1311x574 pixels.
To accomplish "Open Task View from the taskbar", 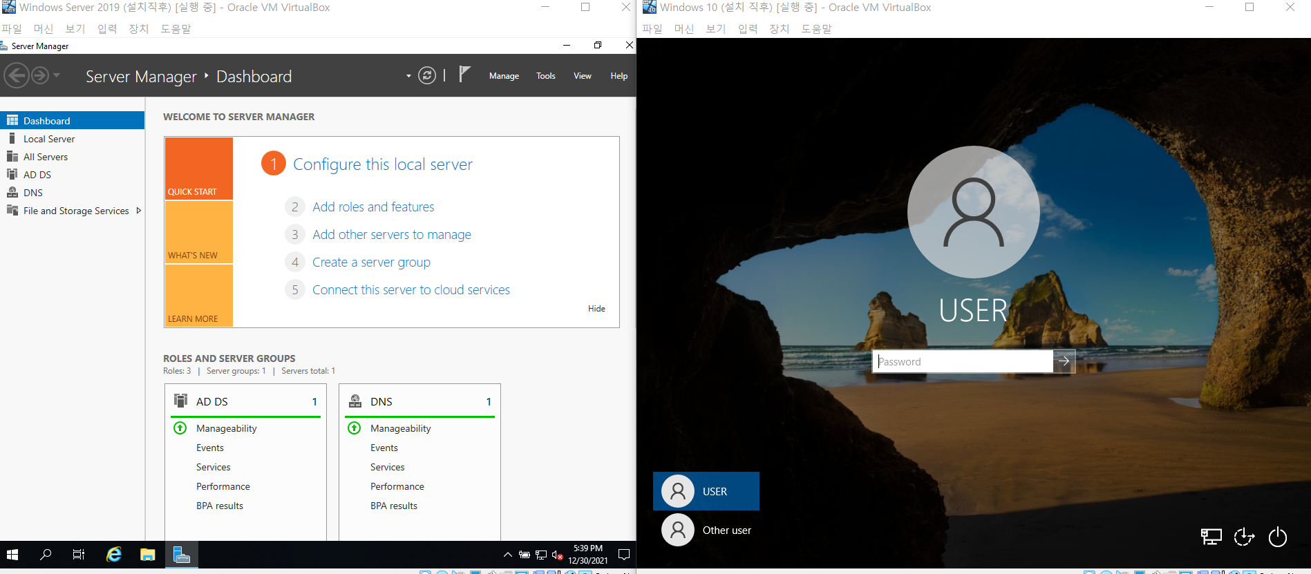I will point(79,555).
